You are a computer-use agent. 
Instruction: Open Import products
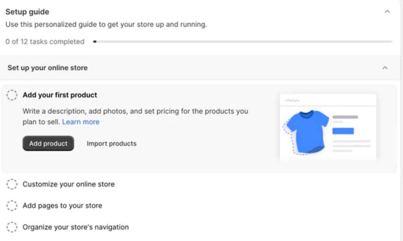112,144
